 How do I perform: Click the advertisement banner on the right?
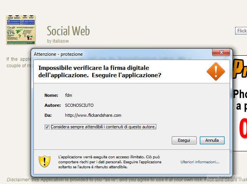pyautogui.click(x=240, y=103)
